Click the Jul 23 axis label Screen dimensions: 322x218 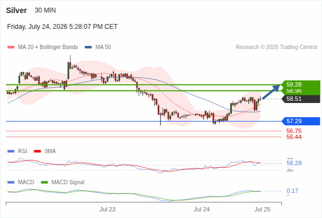108,209
